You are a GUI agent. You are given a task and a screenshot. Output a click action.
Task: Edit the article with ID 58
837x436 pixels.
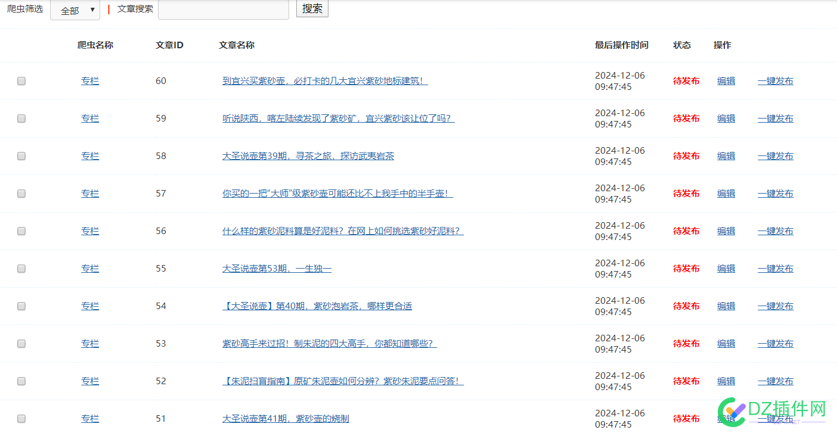tap(726, 156)
